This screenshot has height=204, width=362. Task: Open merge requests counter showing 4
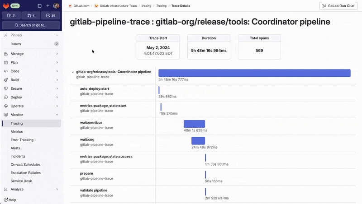coord(31,15)
